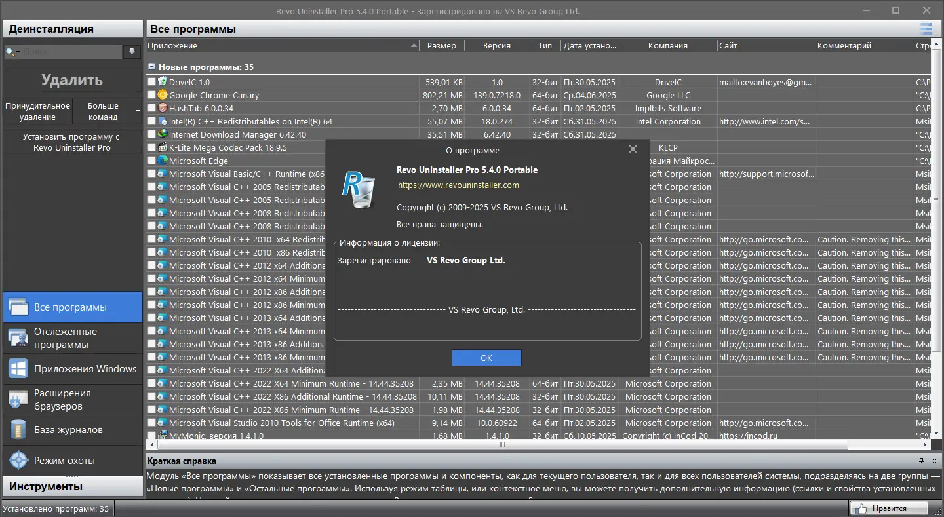944x517 pixels.
Task: Sort by the Дата установки column header
Action: tap(590, 46)
